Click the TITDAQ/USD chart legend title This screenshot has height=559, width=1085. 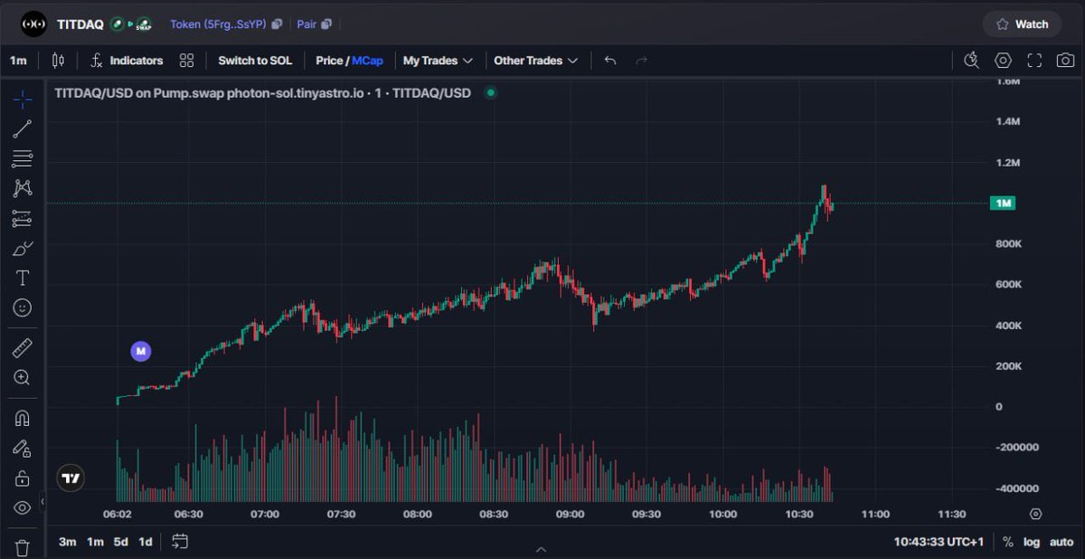click(x=262, y=92)
